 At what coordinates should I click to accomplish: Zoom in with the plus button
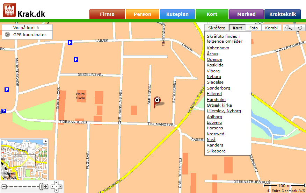pos(46,186)
